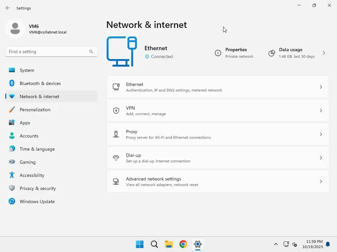Expand the Ethernet settings row chevron
This screenshot has width=337, height=252.
coord(321,87)
